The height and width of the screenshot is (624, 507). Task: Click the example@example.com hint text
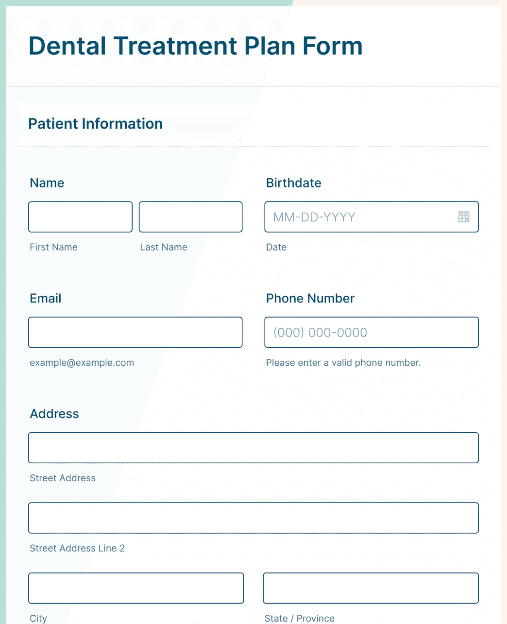point(82,363)
